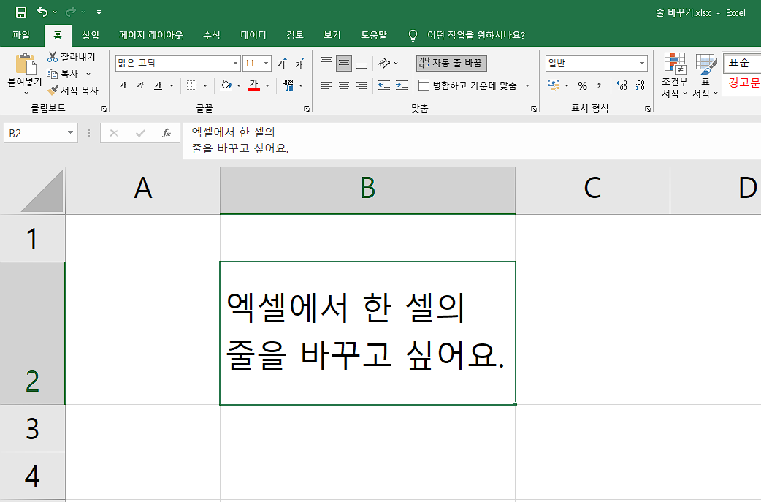
Task: Switch to the 삽입 tab
Action: 91,35
